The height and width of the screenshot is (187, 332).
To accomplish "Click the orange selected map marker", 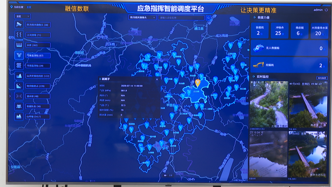I will point(198,83).
